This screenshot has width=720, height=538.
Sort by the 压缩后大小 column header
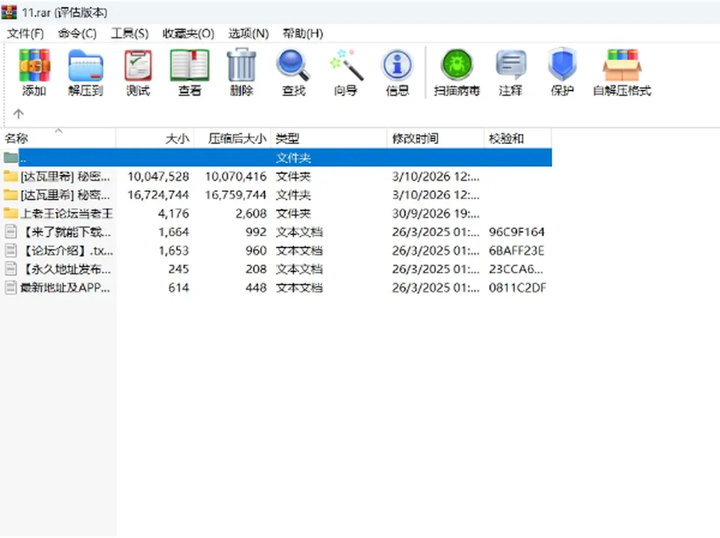click(232, 138)
